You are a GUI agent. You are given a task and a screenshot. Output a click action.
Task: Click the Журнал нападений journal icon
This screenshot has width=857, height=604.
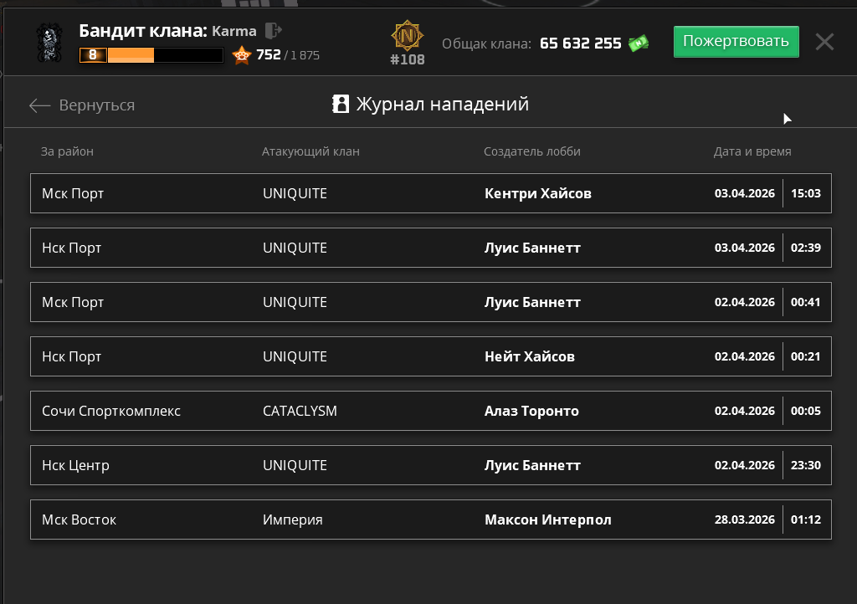tap(341, 104)
